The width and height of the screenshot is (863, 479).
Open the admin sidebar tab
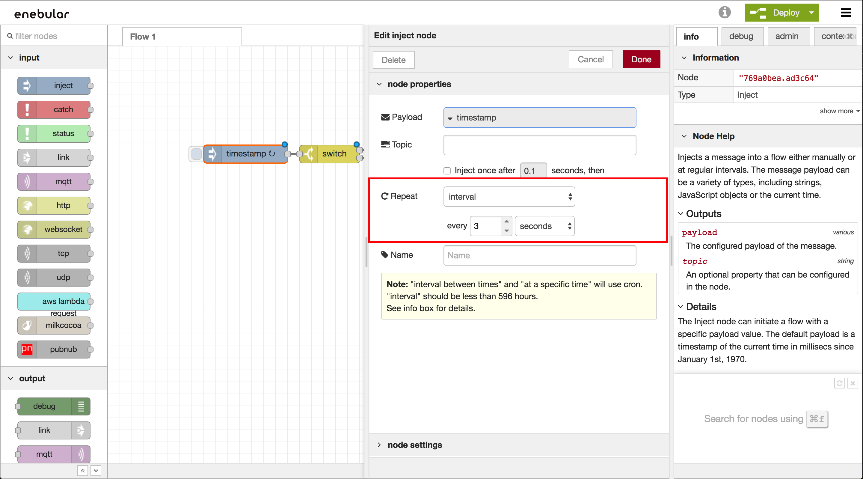click(x=787, y=36)
